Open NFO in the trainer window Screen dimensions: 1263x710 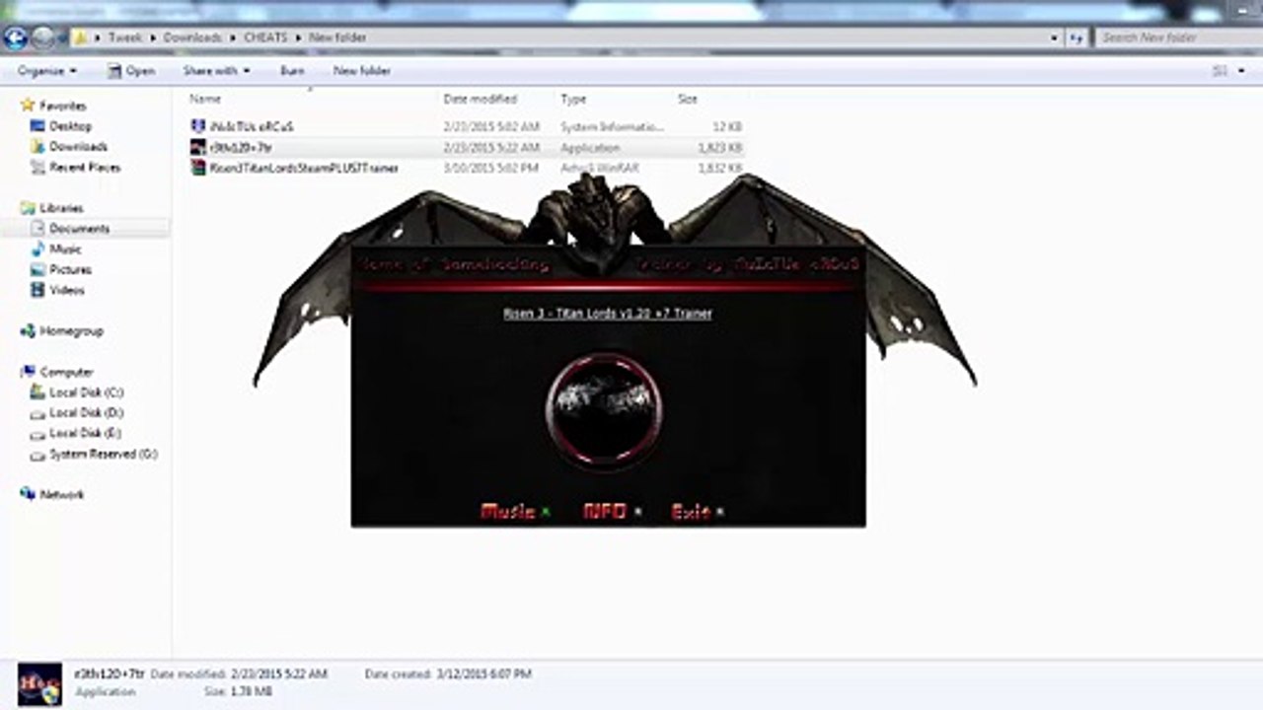(605, 511)
